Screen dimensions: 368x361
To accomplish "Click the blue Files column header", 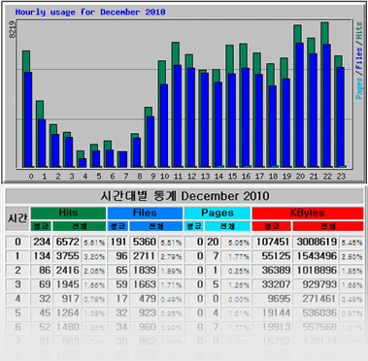I will 145,213.
